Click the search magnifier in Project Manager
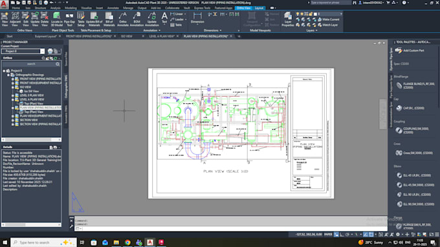The height and width of the screenshot is (247, 440). [58, 64]
